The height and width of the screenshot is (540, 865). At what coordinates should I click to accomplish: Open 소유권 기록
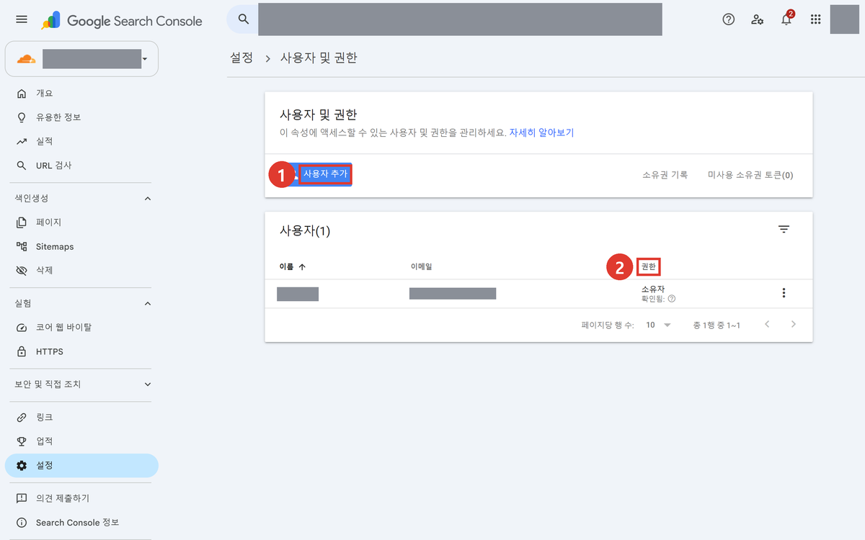(x=665, y=175)
